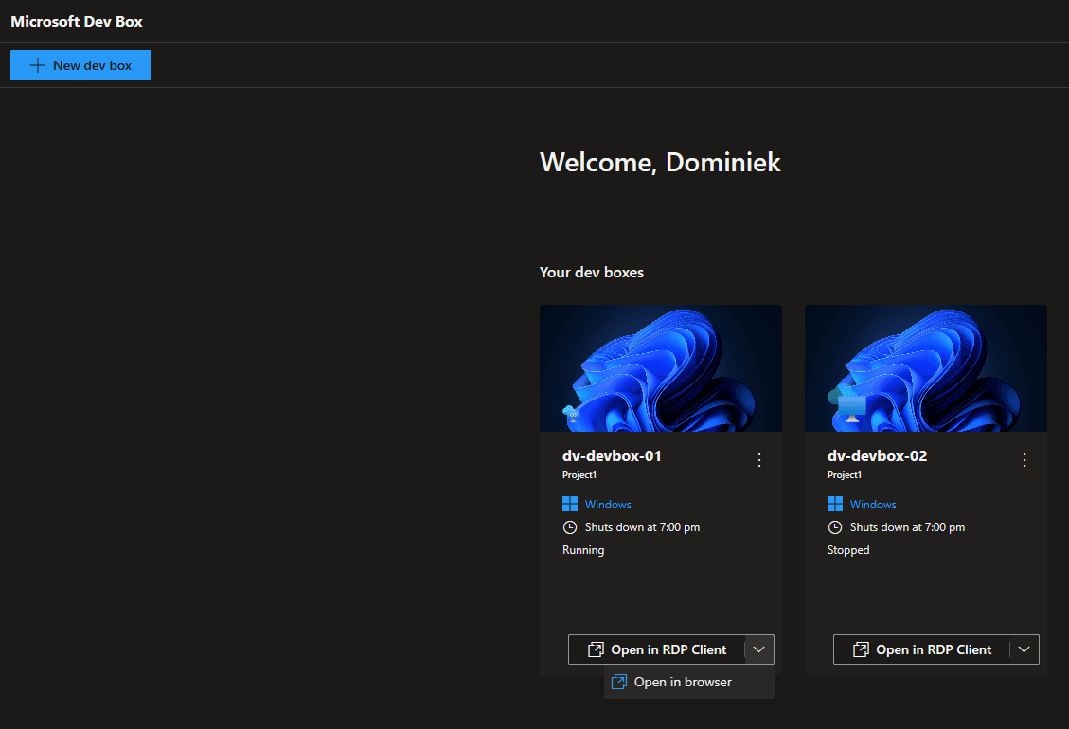Image resolution: width=1069 pixels, height=729 pixels.
Task: Create a New dev box
Action: tap(81, 65)
